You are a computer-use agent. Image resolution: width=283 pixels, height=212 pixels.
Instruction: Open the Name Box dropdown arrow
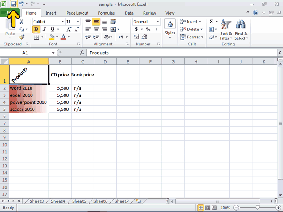coord(53,53)
